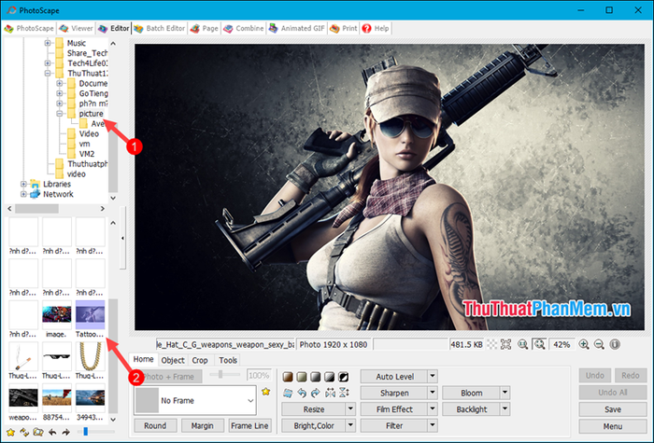Click the negative invert effect icon
The height and width of the screenshot is (443, 654).
[x=344, y=376]
